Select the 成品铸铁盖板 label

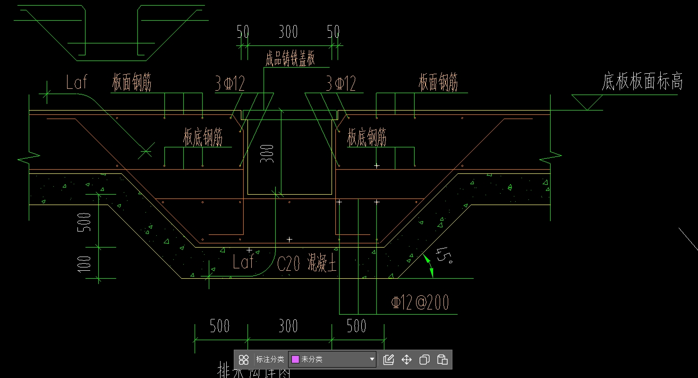tap(290, 59)
